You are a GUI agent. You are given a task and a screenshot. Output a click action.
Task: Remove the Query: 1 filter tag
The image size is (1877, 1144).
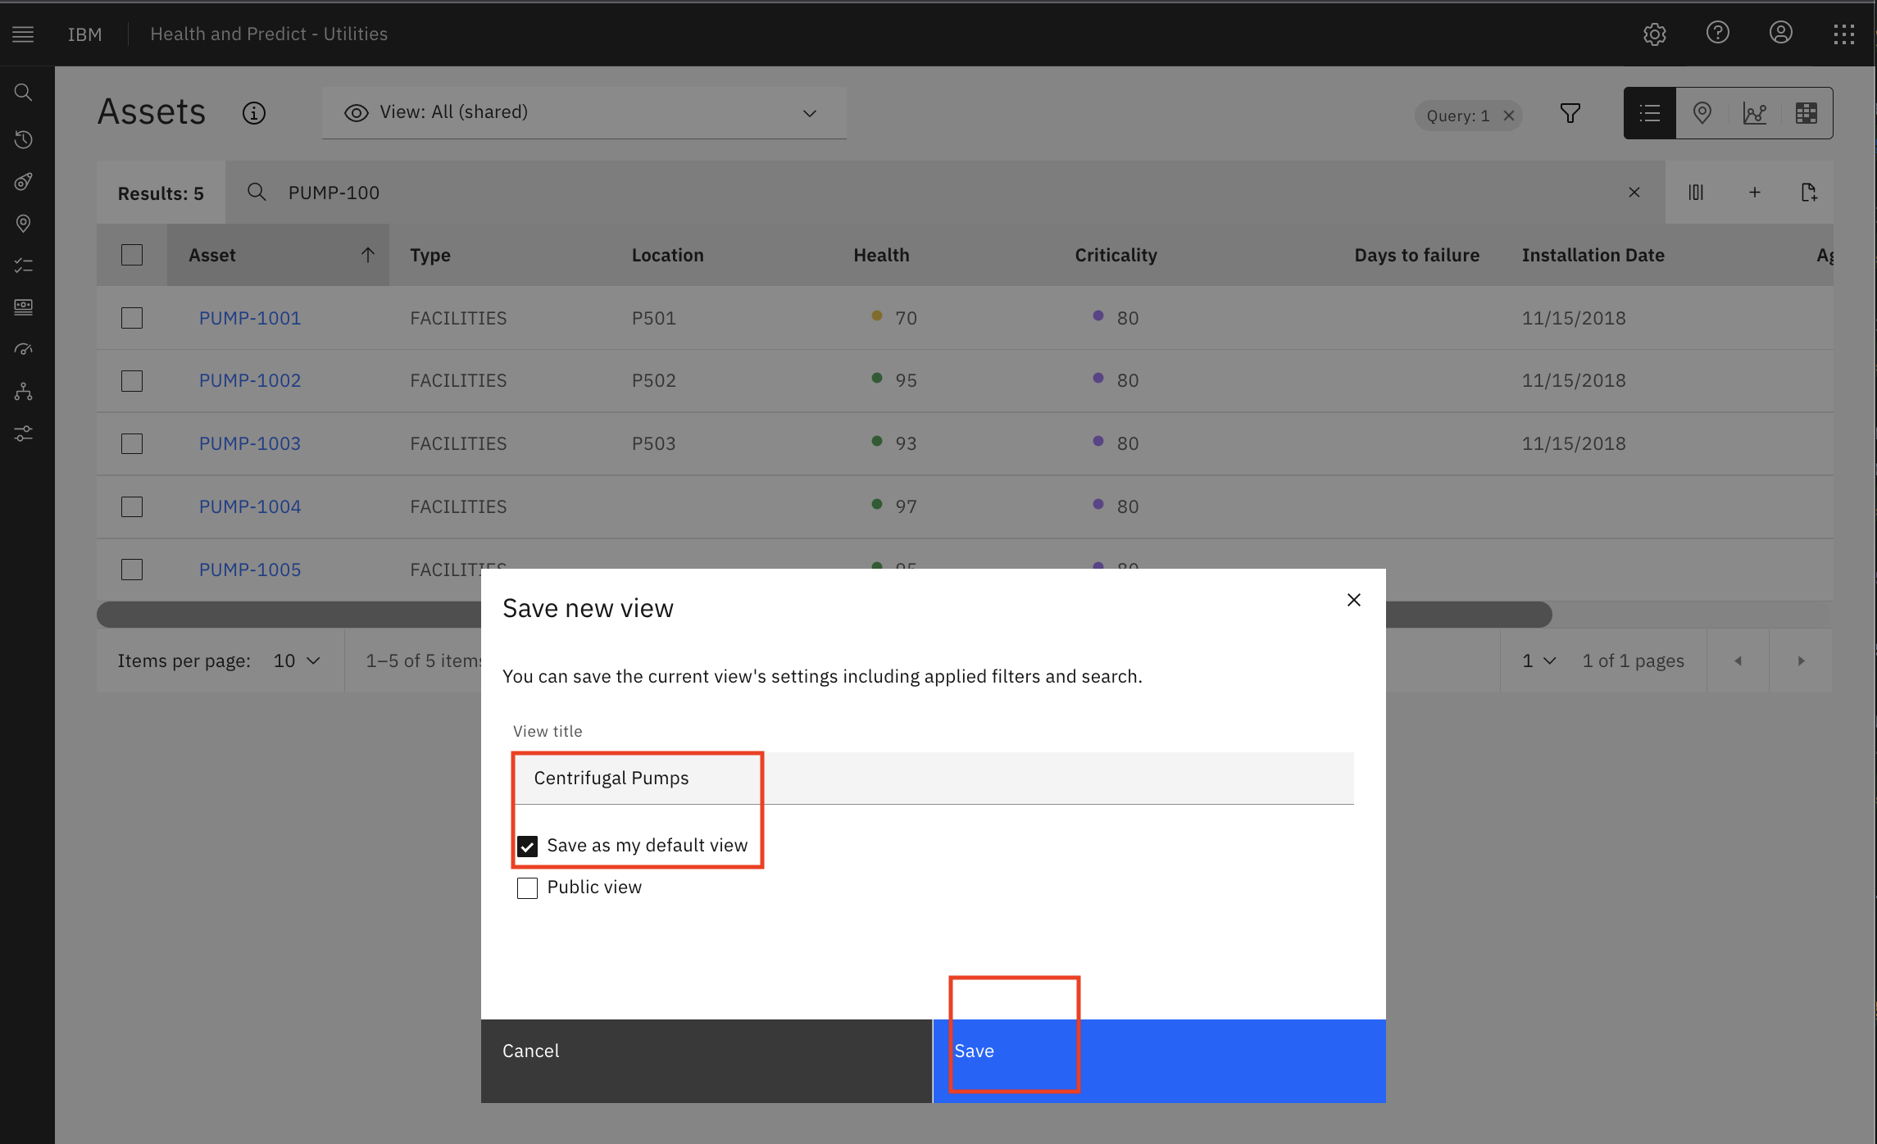coord(1508,116)
